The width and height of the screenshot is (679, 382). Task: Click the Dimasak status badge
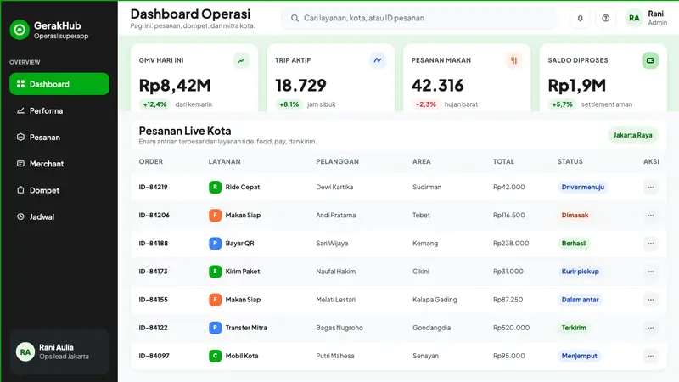click(575, 216)
